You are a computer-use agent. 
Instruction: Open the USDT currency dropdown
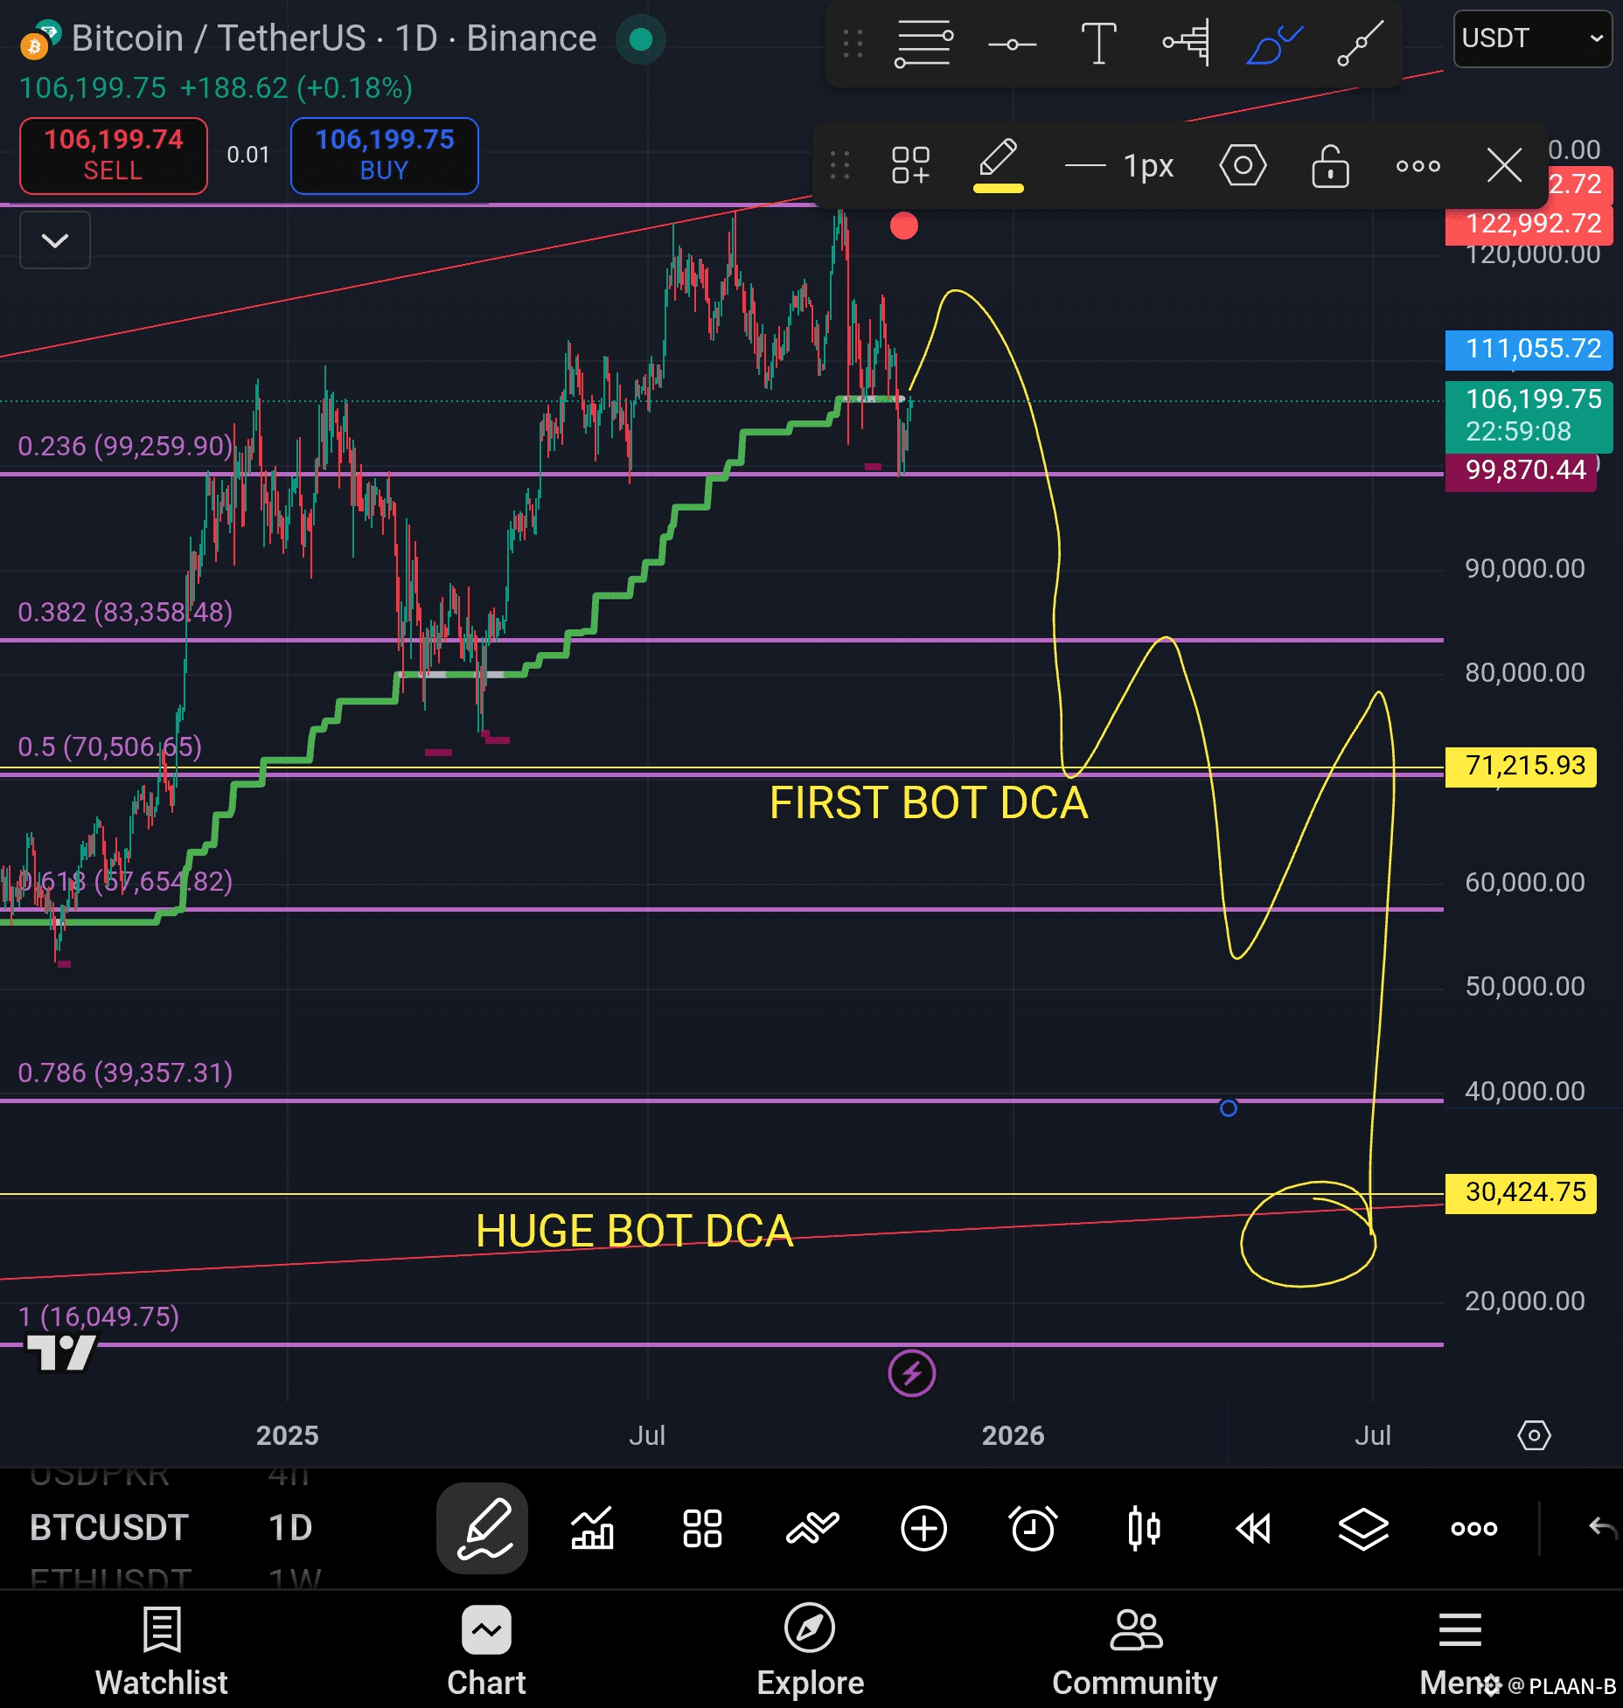(x=1532, y=38)
